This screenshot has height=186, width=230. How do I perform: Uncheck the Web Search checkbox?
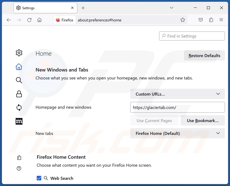point(39,178)
